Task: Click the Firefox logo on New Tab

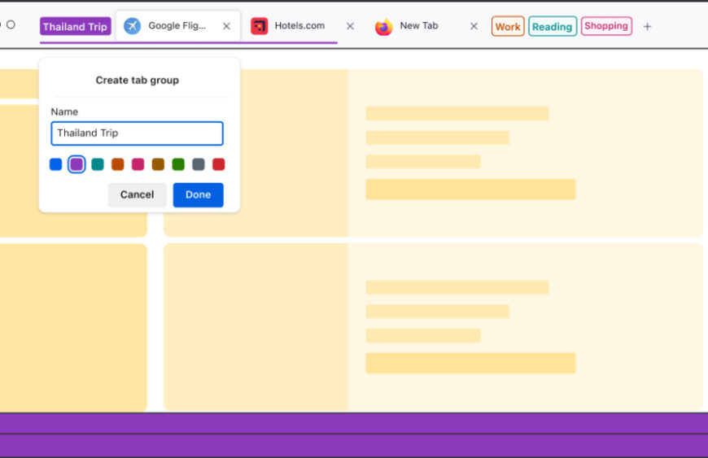Action: click(383, 27)
